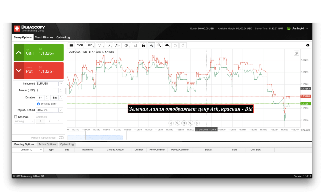Select the pencil drawing tool
324x195 pixels.
(109, 46)
